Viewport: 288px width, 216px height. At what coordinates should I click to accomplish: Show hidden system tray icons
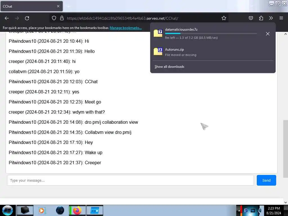click(239, 210)
